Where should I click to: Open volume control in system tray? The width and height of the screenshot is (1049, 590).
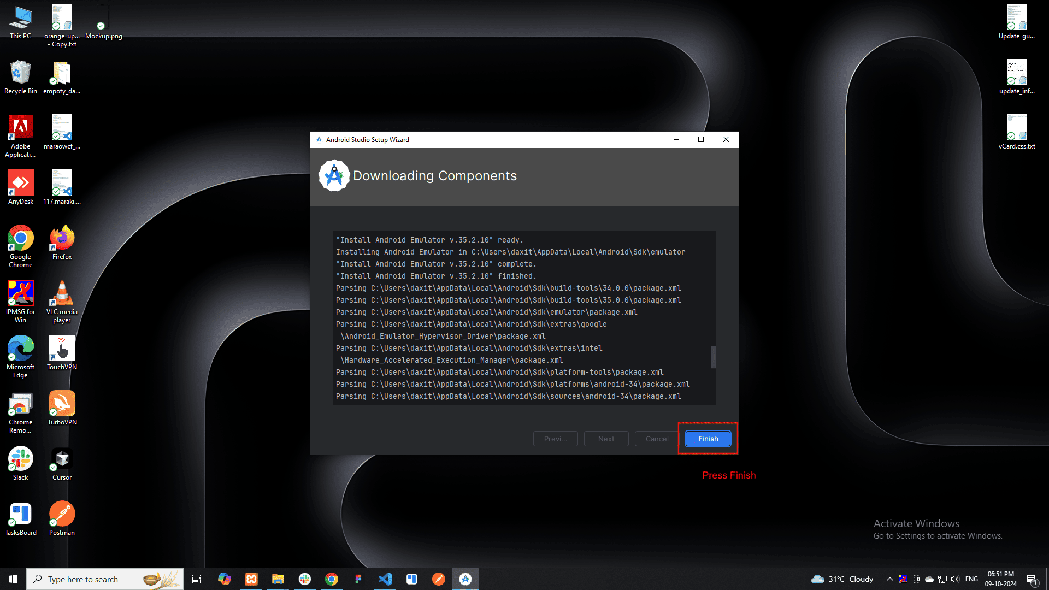pos(955,579)
